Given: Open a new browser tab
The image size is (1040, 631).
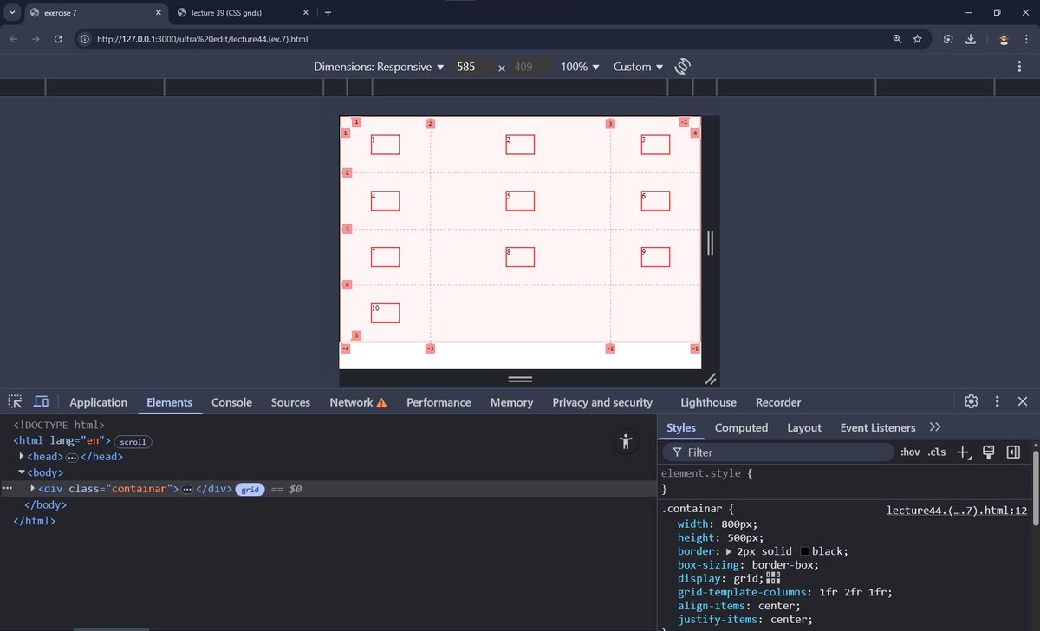Looking at the screenshot, I should 328,12.
